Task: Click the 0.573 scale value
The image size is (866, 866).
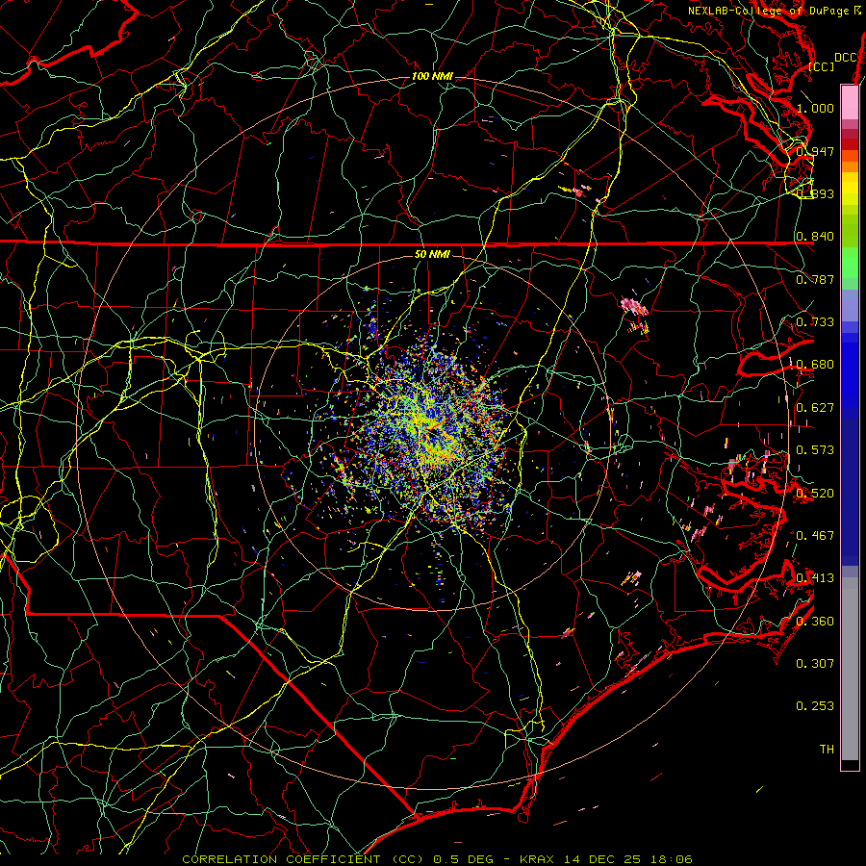Action: [x=815, y=450]
